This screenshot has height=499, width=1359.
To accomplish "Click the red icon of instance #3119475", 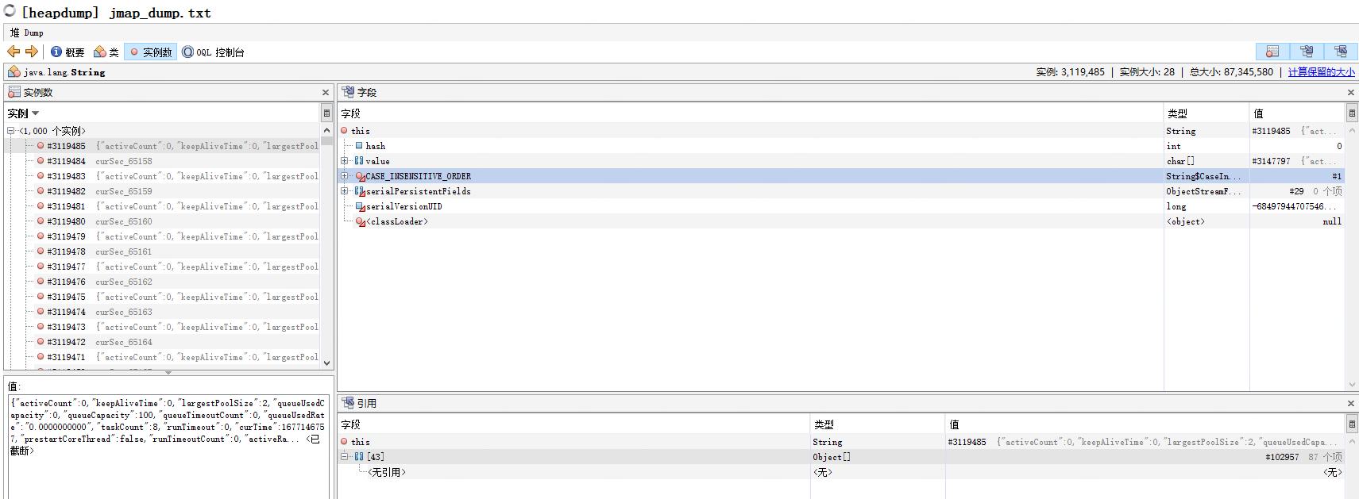I will (x=40, y=297).
